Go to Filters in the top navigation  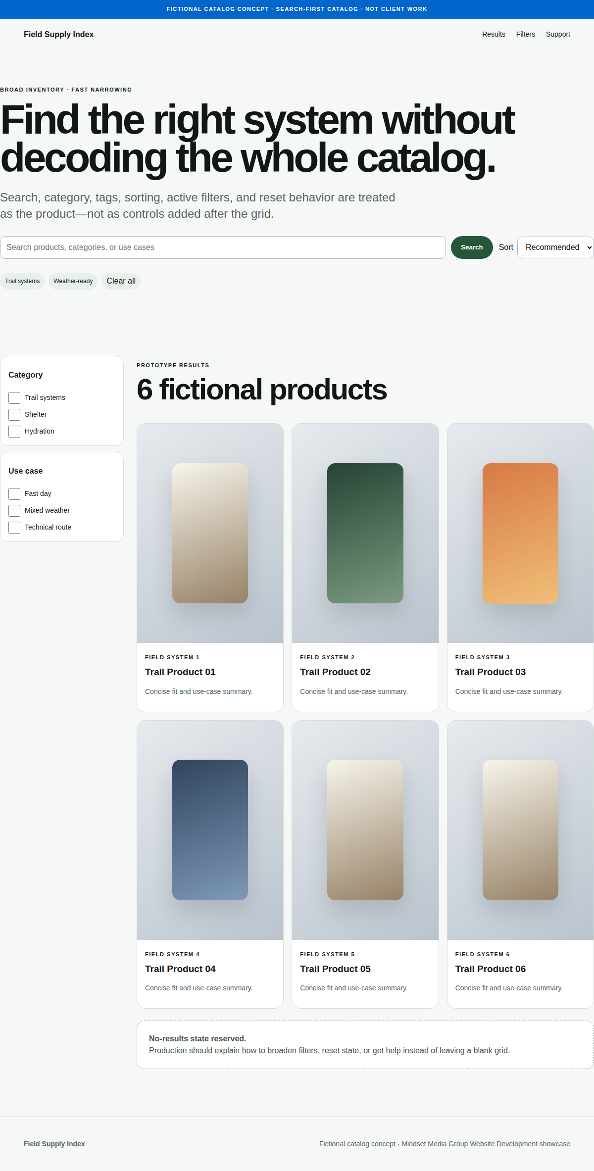tap(525, 34)
